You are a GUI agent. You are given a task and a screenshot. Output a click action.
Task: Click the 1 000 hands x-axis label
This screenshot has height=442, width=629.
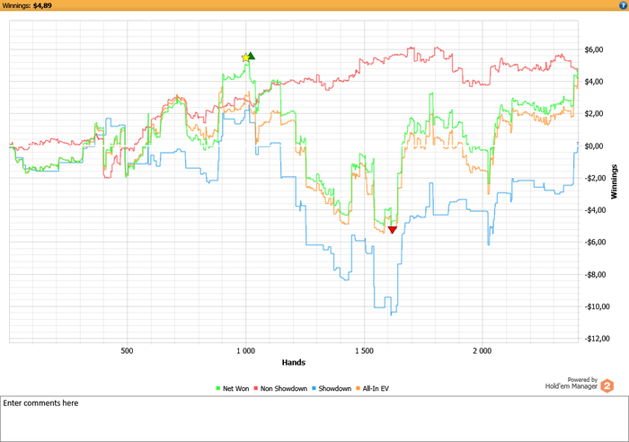tap(245, 351)
